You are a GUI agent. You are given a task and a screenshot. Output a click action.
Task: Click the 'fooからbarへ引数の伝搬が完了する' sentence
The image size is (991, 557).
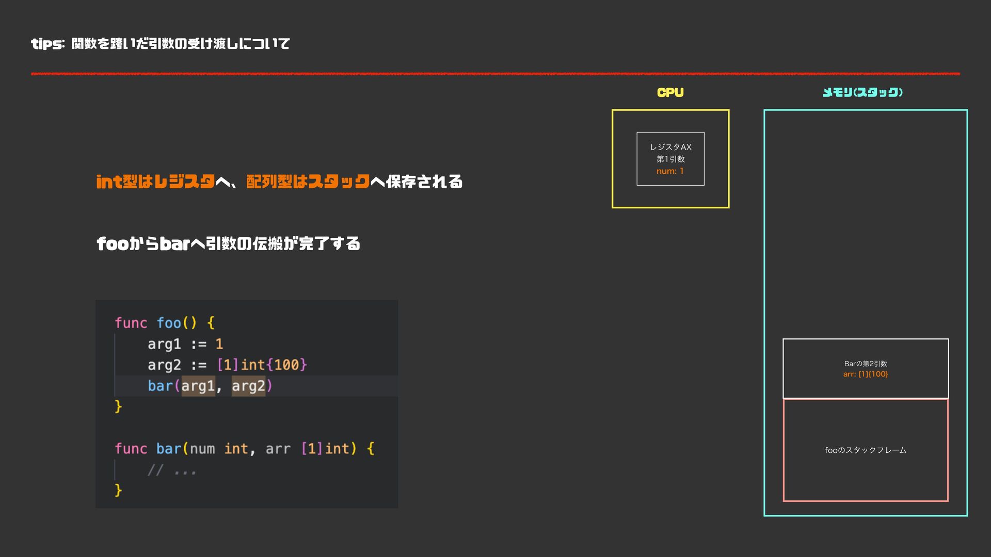(x=228, y=243)
